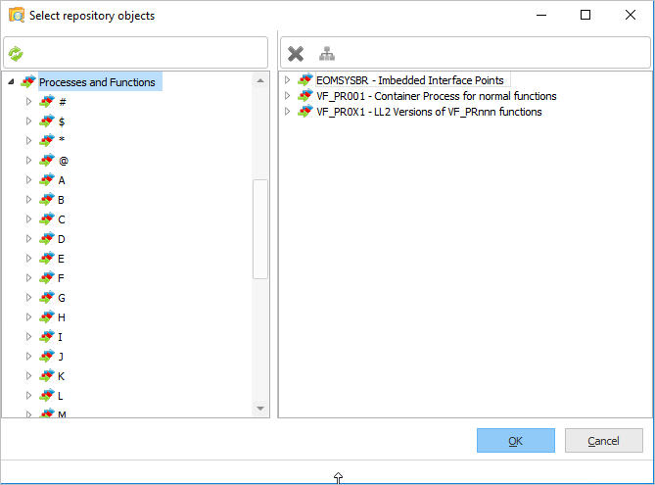Collapse the Processes and Functions root node
Viewport: 655px width, 485px height.
point(11,82)
